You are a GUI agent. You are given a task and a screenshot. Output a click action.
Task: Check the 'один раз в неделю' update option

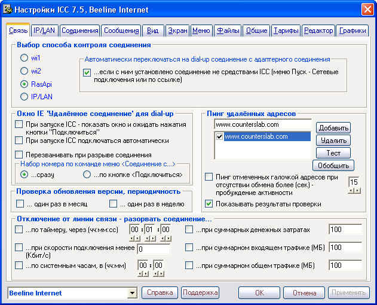pyautogui.click(x=114, y=204)
